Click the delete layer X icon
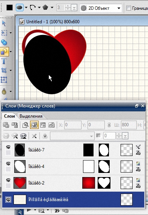 (34, 136)
